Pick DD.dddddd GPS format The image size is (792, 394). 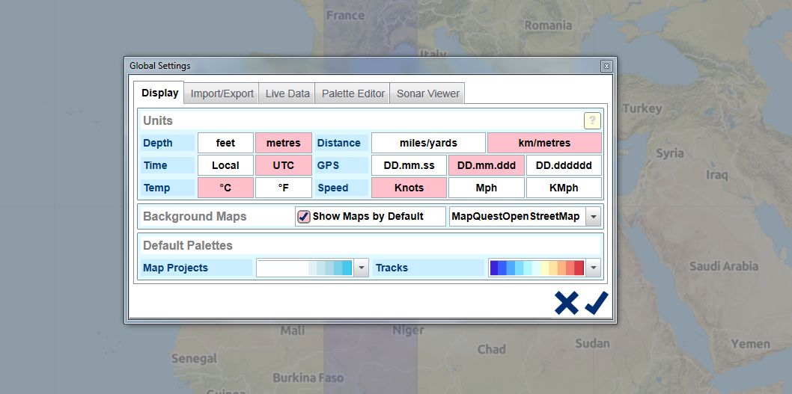coord(563,165)
